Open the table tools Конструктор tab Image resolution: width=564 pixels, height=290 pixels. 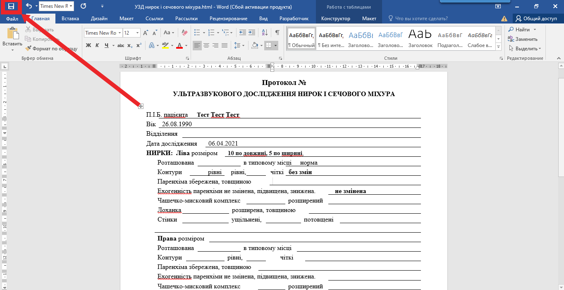336,19
